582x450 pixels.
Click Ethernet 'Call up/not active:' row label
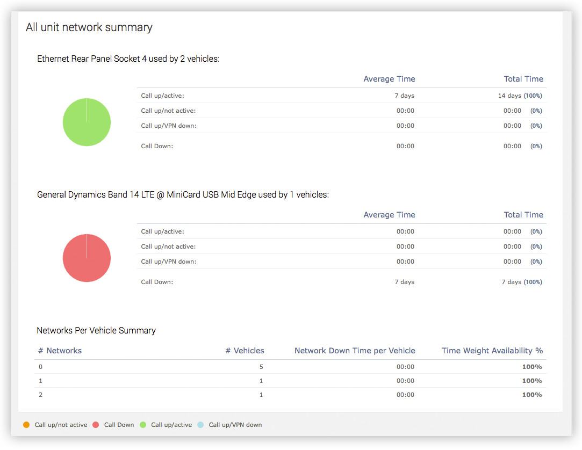tap(168, 111)
